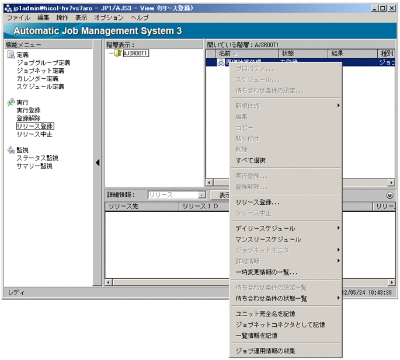The image size is (400, 360).
Task: Select カレンダー定義 in function menu
Action: coord(37,79)
